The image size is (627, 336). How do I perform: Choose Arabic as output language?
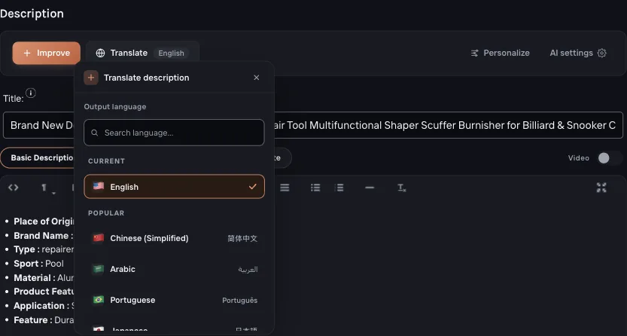click(x=174, y=269)
